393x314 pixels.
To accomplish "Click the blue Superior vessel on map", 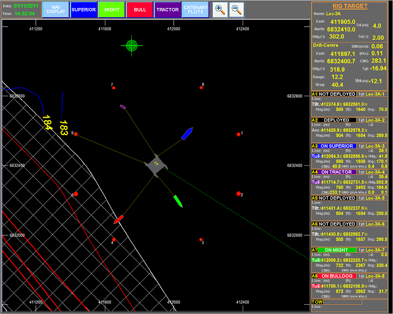I will coord(187,134).
